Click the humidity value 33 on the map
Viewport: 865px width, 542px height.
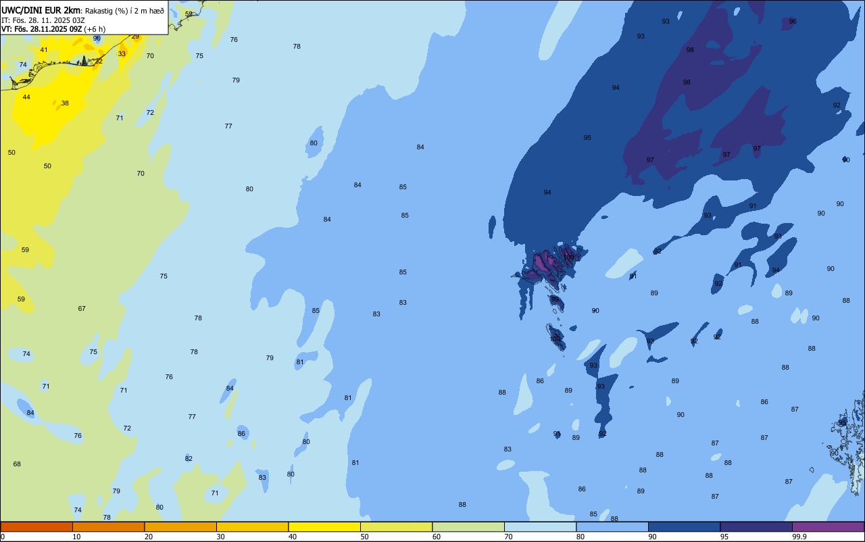pos(122,53)
